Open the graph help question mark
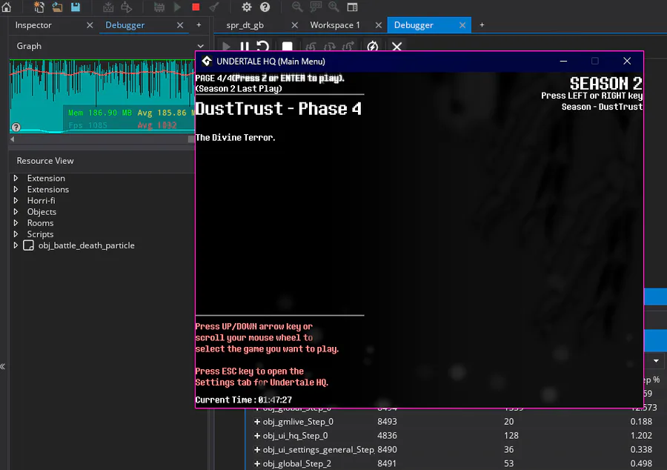This screenshot has width=667, height=470. pos(16,128)
